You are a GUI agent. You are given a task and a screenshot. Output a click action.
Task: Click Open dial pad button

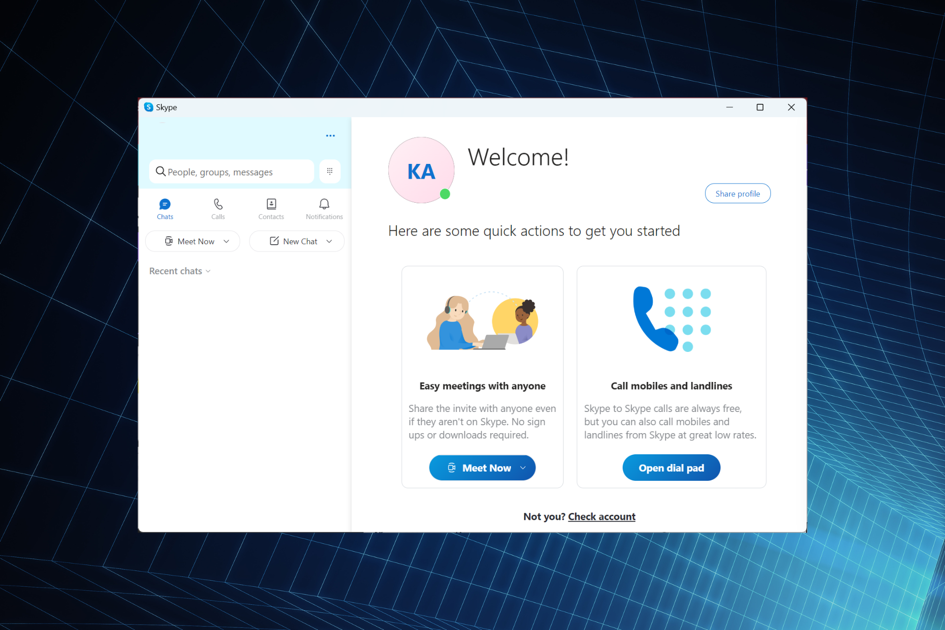click(671, 468)
